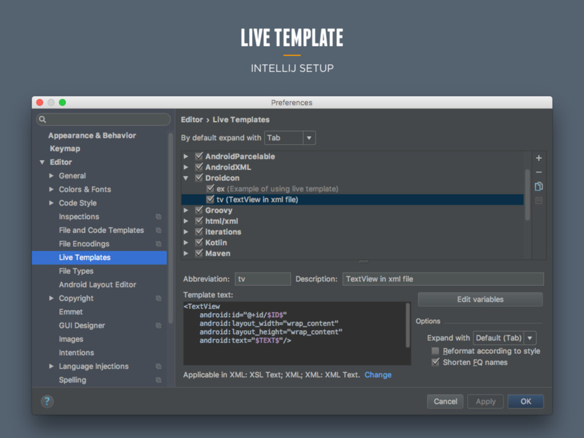Click the Abbreviation field containing tv
This screenshot has height=438, width=584.
262,279
